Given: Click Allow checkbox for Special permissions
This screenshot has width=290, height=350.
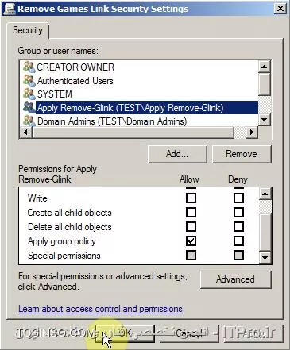Looking at the screenshot, I should [191, 255].
